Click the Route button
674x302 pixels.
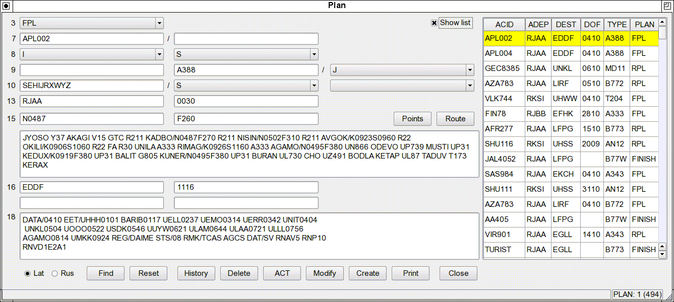(455, 119)
